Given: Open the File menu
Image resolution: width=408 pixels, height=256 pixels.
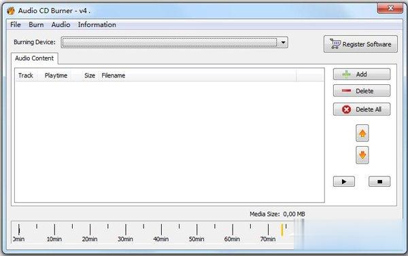Looking at the screenshot, I should 16,24.
